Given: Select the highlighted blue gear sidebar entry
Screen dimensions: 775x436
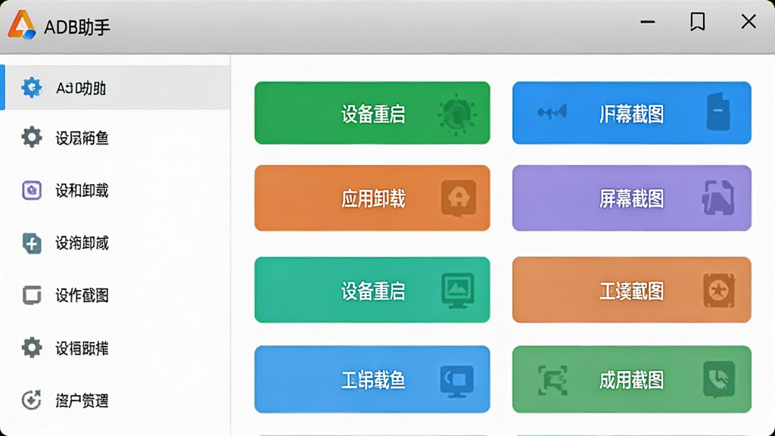Looking at the screenshot, I should tap(115, 88).
